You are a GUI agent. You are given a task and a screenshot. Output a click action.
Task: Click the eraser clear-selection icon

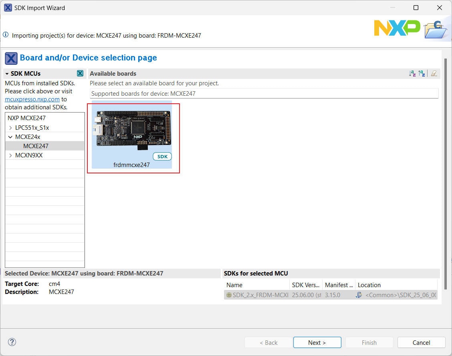(434, 74)
